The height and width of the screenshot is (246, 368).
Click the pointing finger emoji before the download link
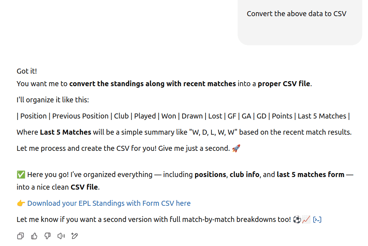pos(21,203)
